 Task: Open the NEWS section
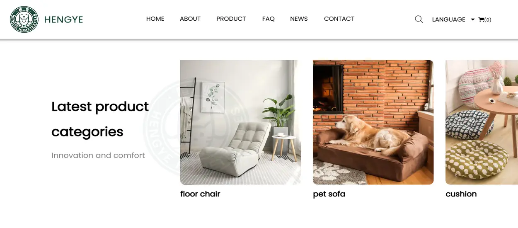pos(299,19)
